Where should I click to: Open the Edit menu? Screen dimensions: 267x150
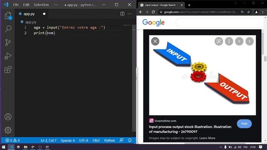tap(26, 5)
